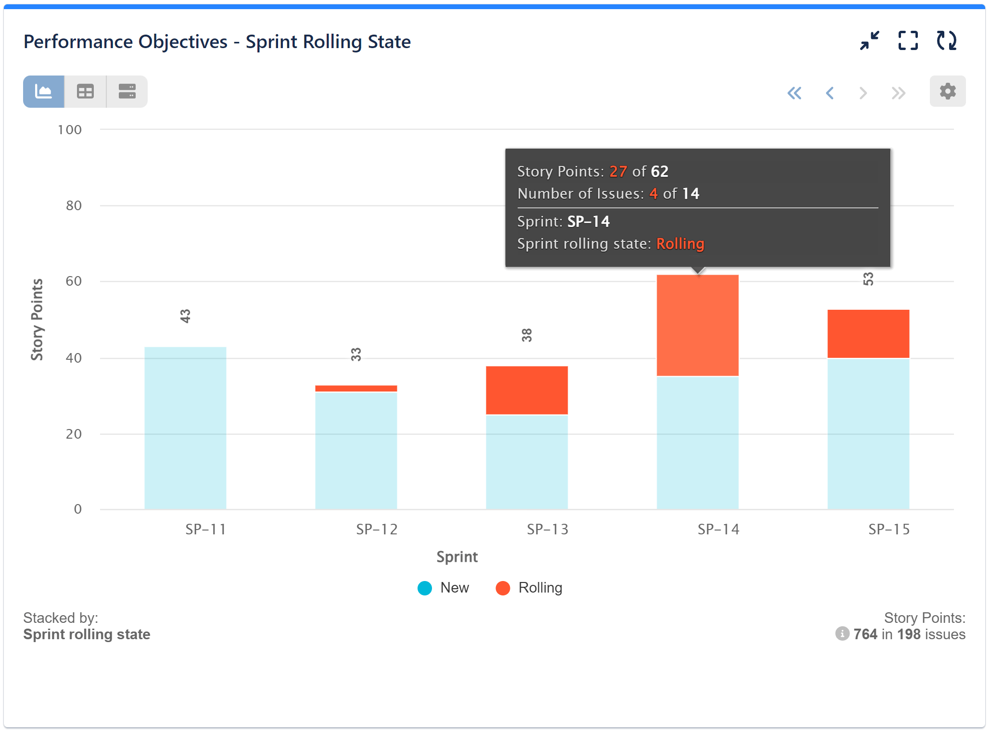This screenshot has height=733, width=990.
Task: Jump to first page using the double-left chevron
Action: click(x=795, y=93)
